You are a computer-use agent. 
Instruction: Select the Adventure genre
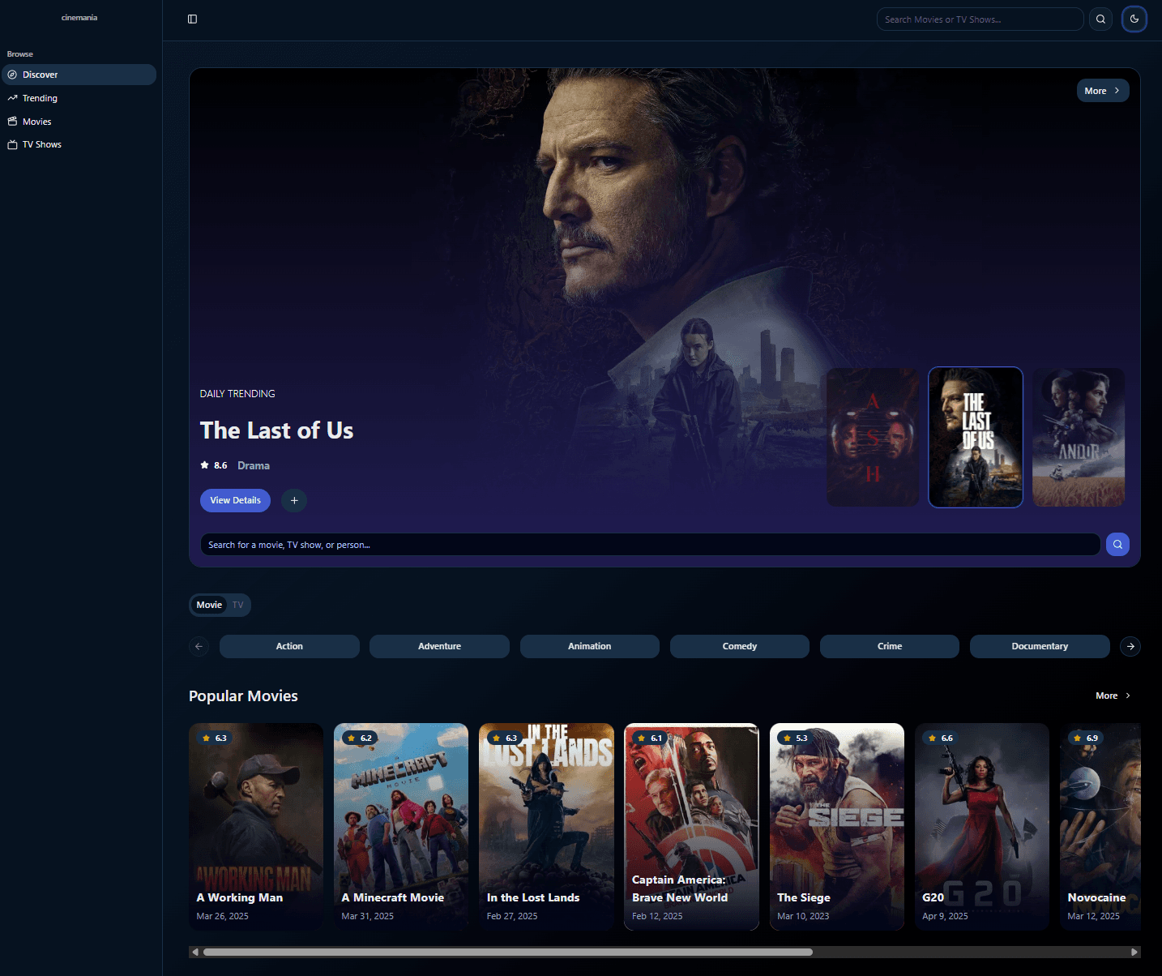click(x=439, y=646)
